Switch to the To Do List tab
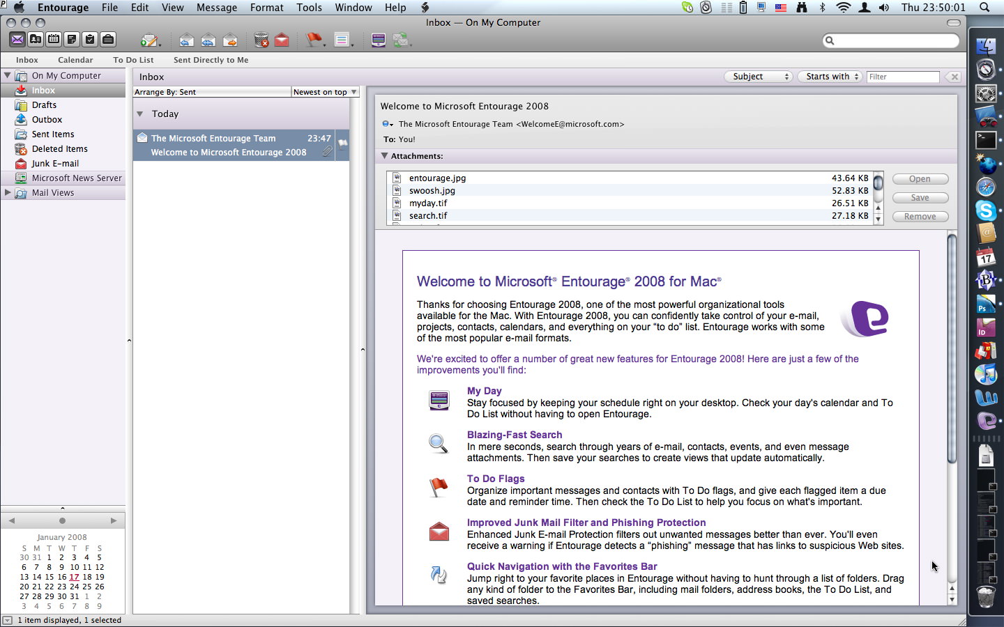This screenshot has height=627, width=1004. click(132, 60)
